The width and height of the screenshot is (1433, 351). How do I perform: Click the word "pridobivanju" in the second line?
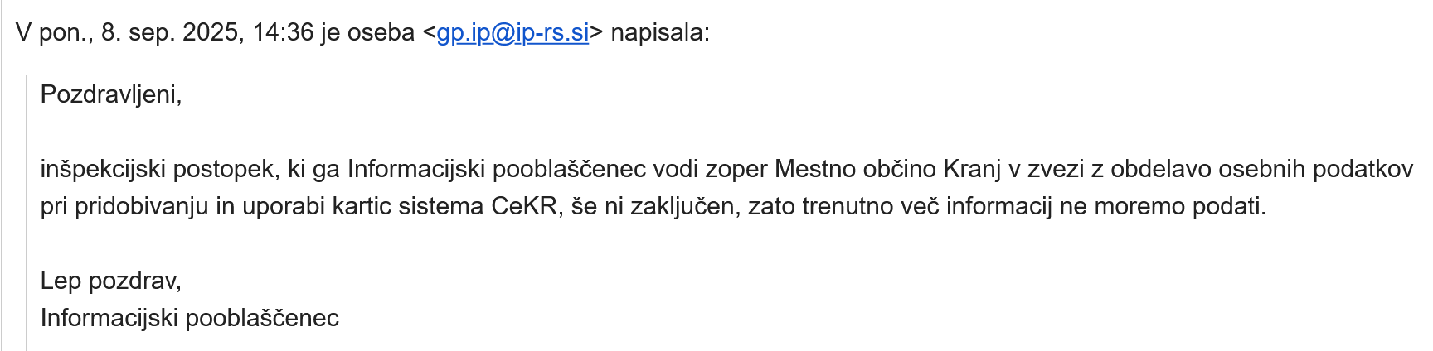[141, 206]
